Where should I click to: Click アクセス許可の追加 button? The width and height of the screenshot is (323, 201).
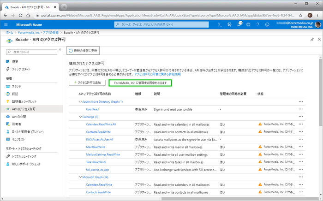tap(87, 83)
